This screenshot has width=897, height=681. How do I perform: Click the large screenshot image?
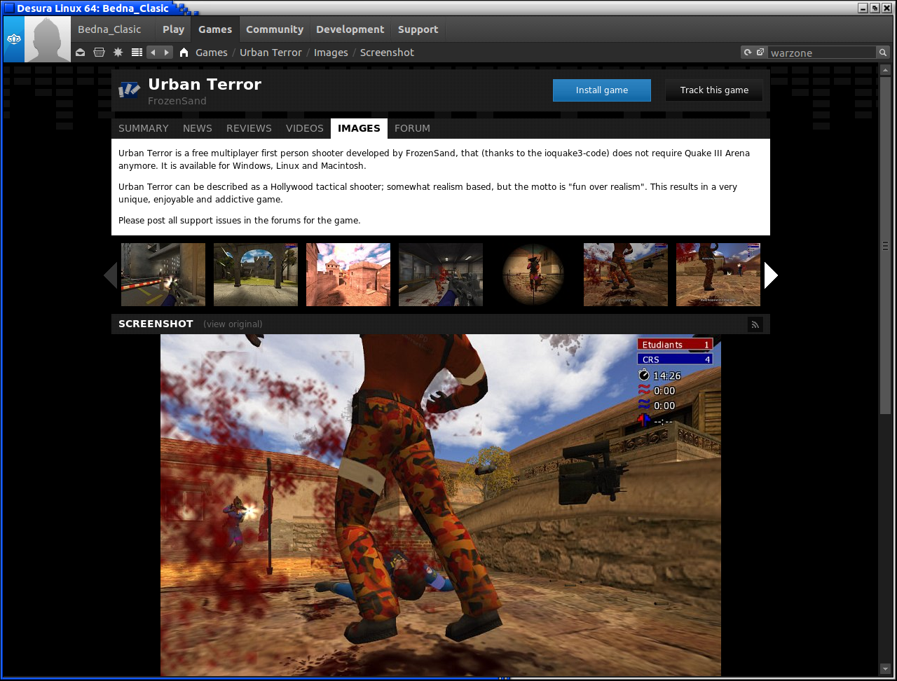(x=441, y=505)
